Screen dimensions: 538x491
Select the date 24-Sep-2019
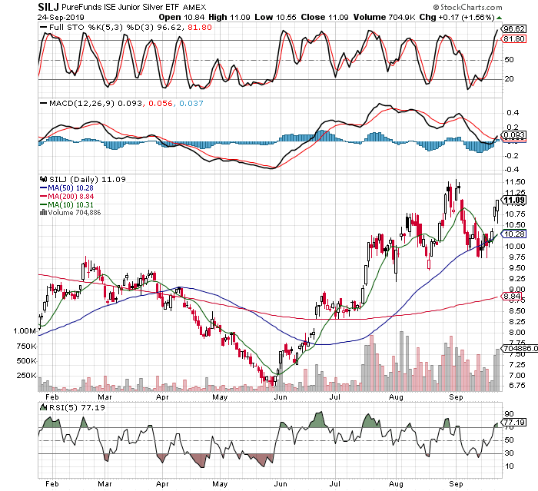(61, 17)
